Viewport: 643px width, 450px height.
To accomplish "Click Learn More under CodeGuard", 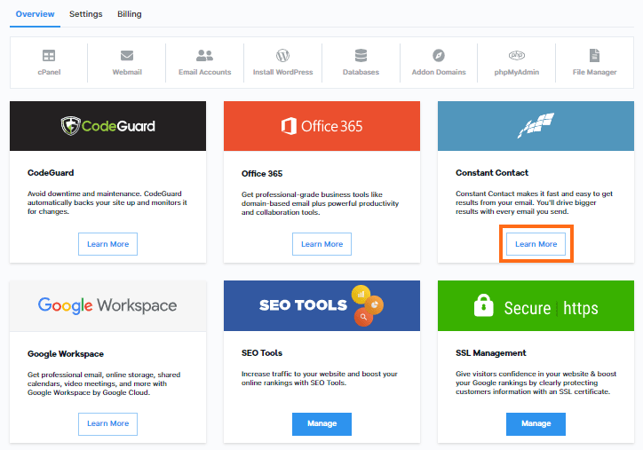I will (x=107, y=244).
